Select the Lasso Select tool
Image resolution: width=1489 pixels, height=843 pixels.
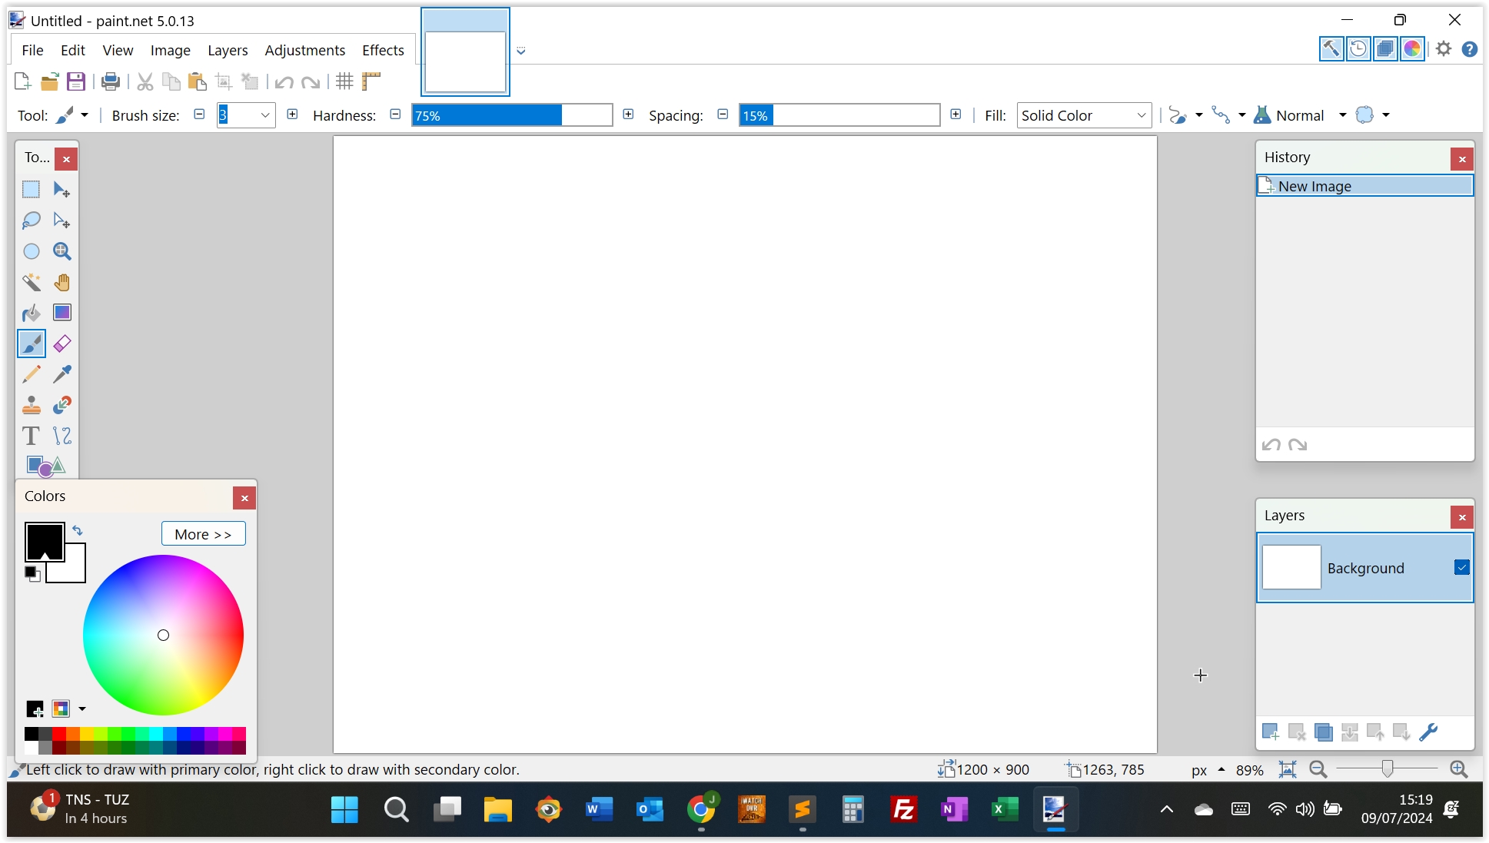click(32, 221)
